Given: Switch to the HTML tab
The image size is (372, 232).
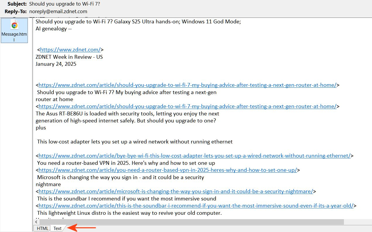Looking at the screenshot, I should coord(42,228).
